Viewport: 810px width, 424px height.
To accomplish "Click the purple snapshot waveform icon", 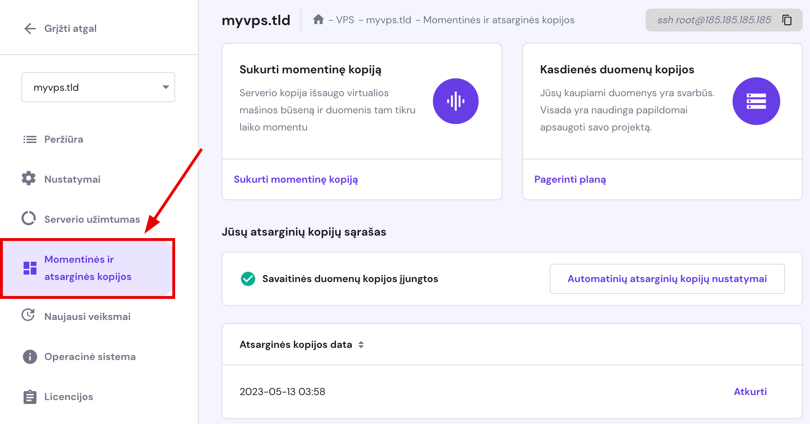I will tap(455, 101).
